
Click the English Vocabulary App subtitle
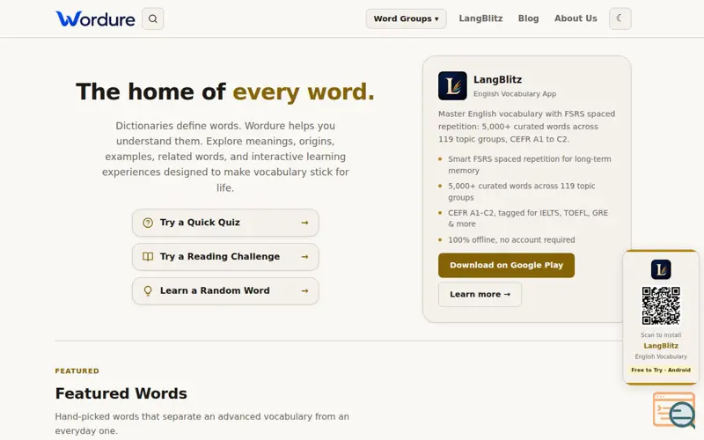tap(515, 94)
